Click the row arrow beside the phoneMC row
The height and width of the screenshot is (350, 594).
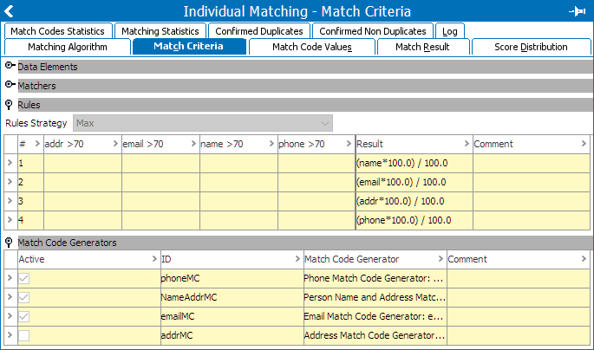[9, 278]
